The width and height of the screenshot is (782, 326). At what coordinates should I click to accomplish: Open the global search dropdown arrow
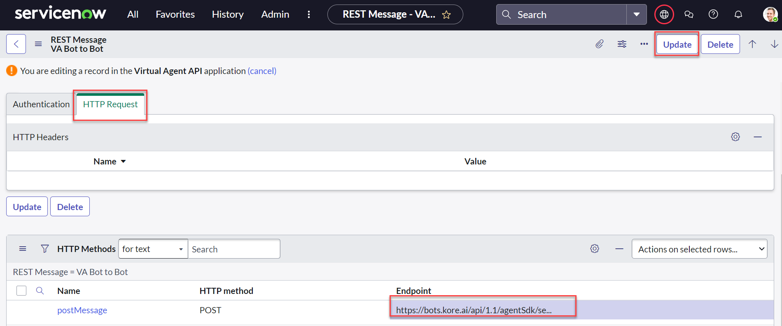coord(637,15)
